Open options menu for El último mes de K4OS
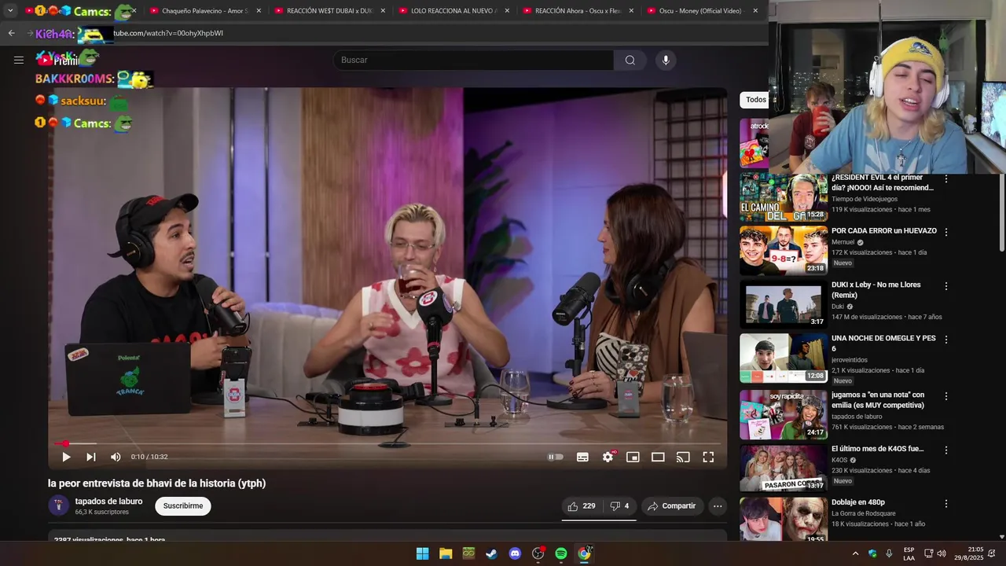The image size is (1006, 566). [x=946, y=450]
